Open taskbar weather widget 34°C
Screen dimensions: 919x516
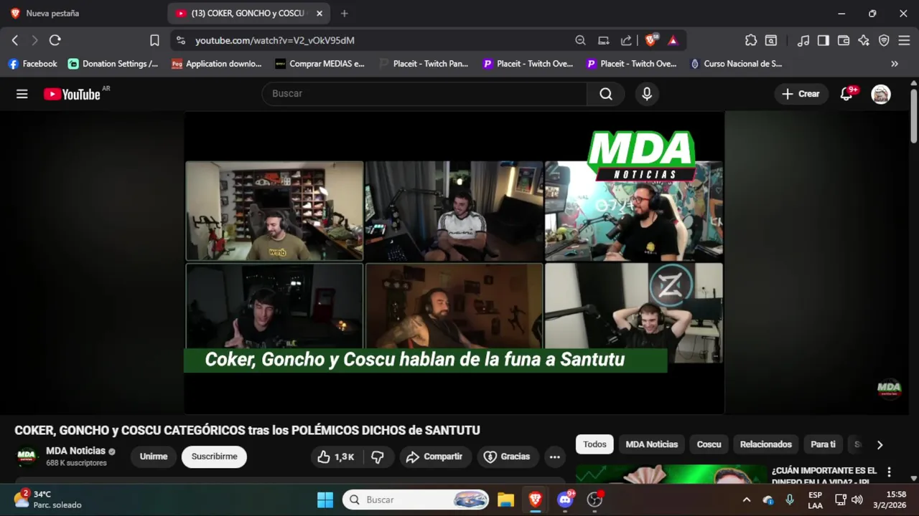pyautogui.click(x=47, y=500)
